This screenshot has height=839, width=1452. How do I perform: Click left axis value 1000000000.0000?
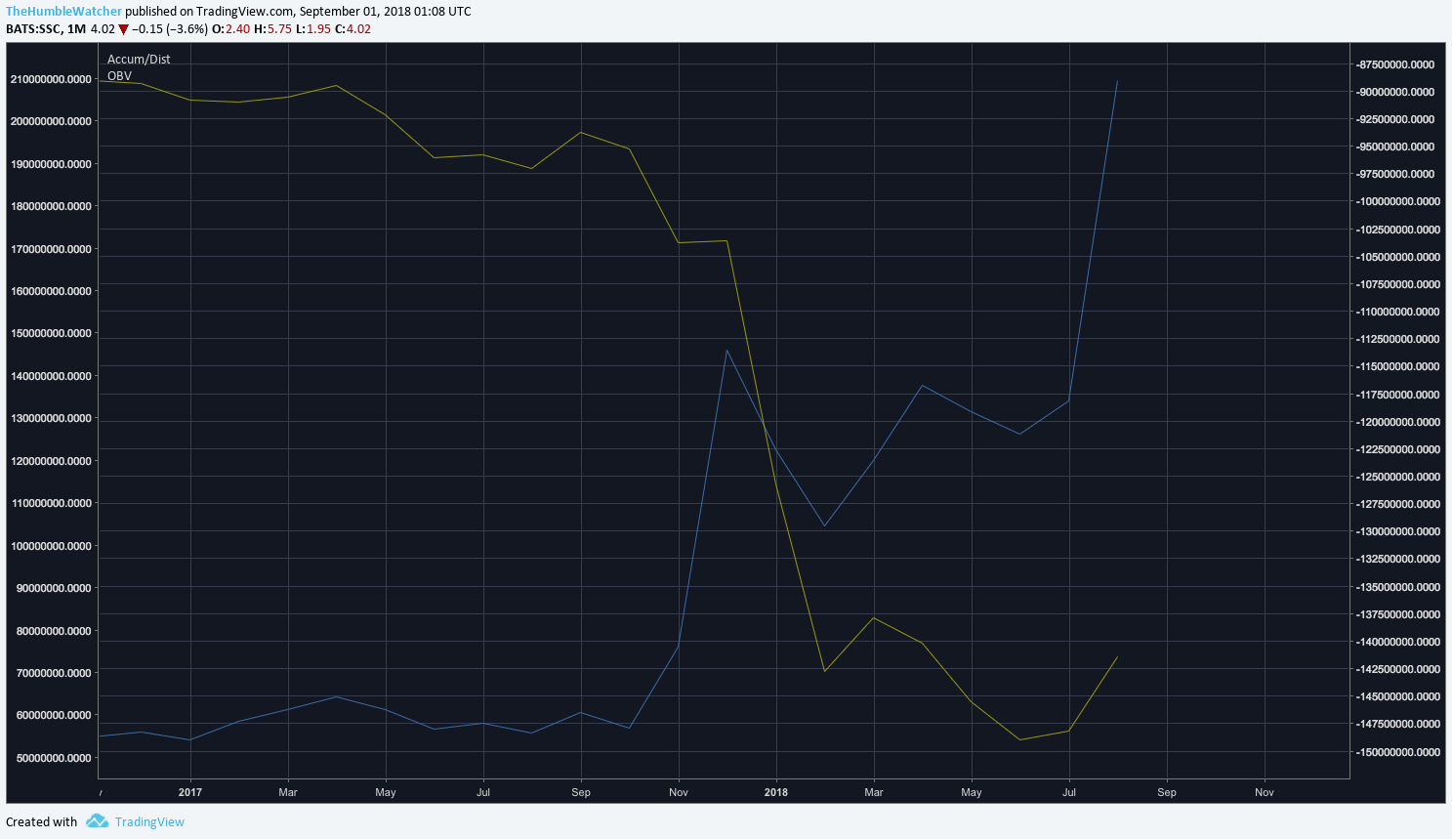53,546
